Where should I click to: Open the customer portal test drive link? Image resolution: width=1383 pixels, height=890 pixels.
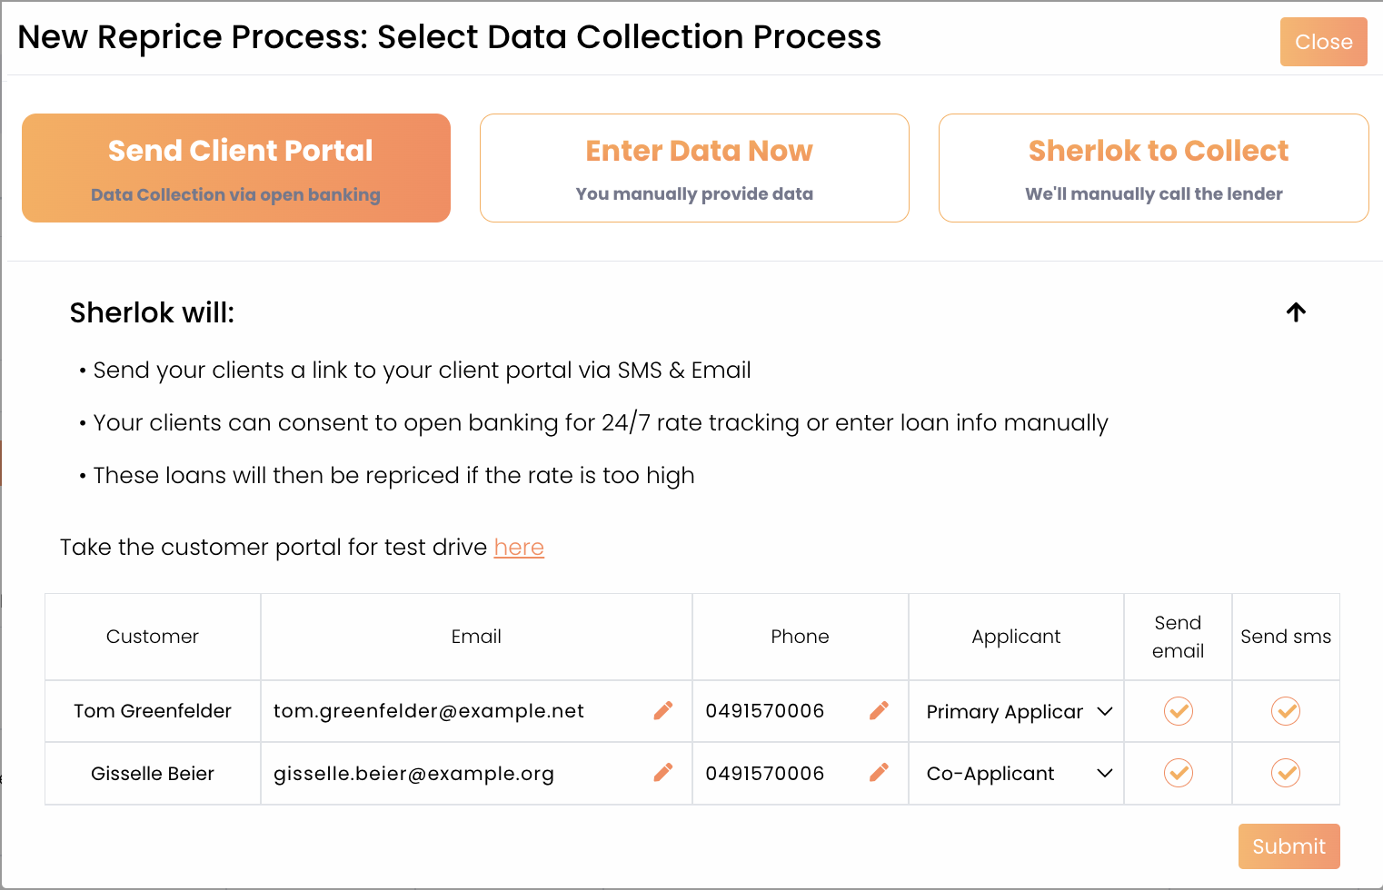519,548
